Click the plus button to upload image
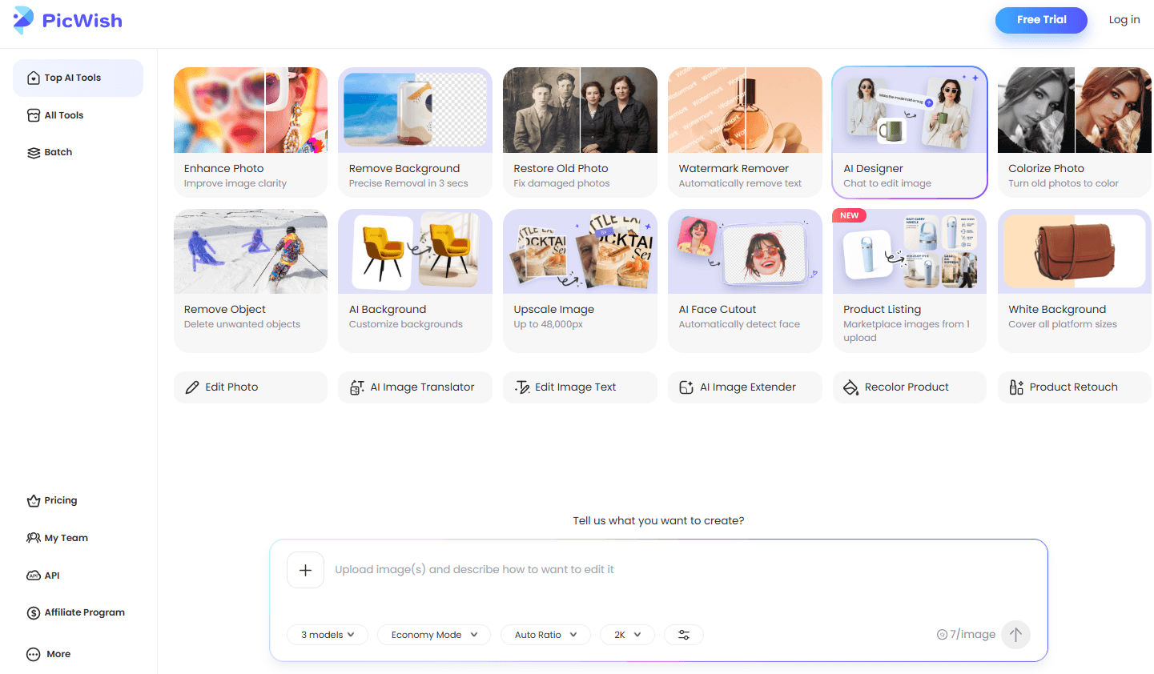This screenshot has height=674, width=1154. [x=305, y=570]
